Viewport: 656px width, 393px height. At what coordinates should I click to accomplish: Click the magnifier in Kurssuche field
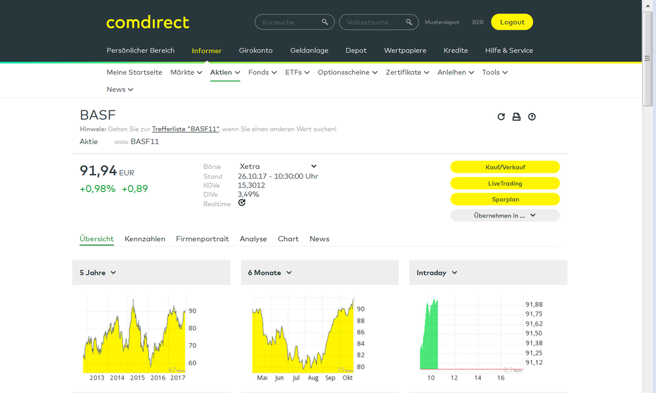point(324,22)
